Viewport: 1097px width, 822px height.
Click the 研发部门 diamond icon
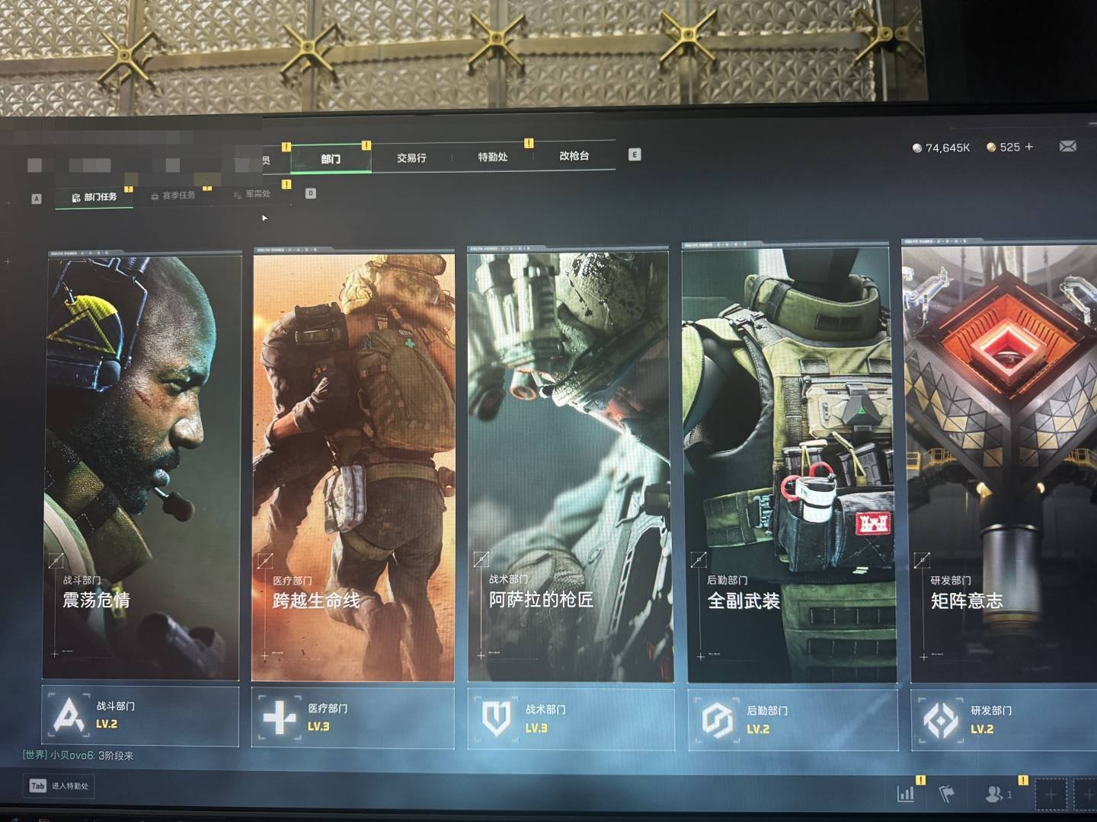click(x=940, y=720)
